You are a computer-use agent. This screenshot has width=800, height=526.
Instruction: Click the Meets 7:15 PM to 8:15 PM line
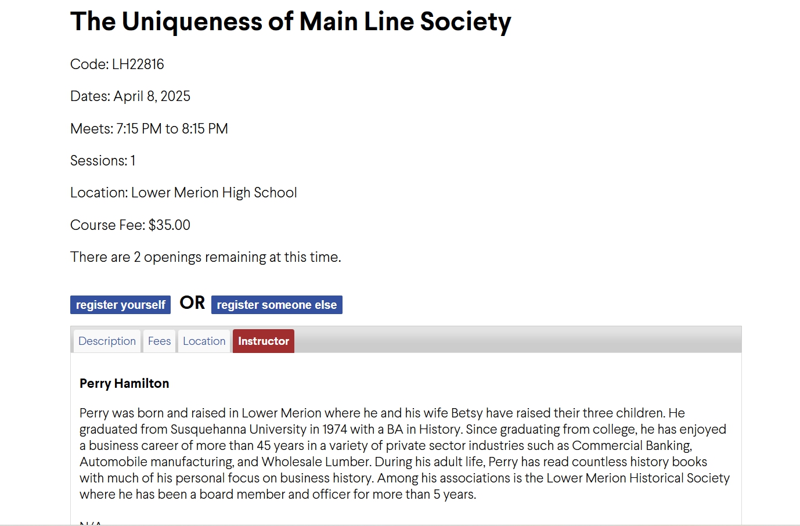[149, 129]
